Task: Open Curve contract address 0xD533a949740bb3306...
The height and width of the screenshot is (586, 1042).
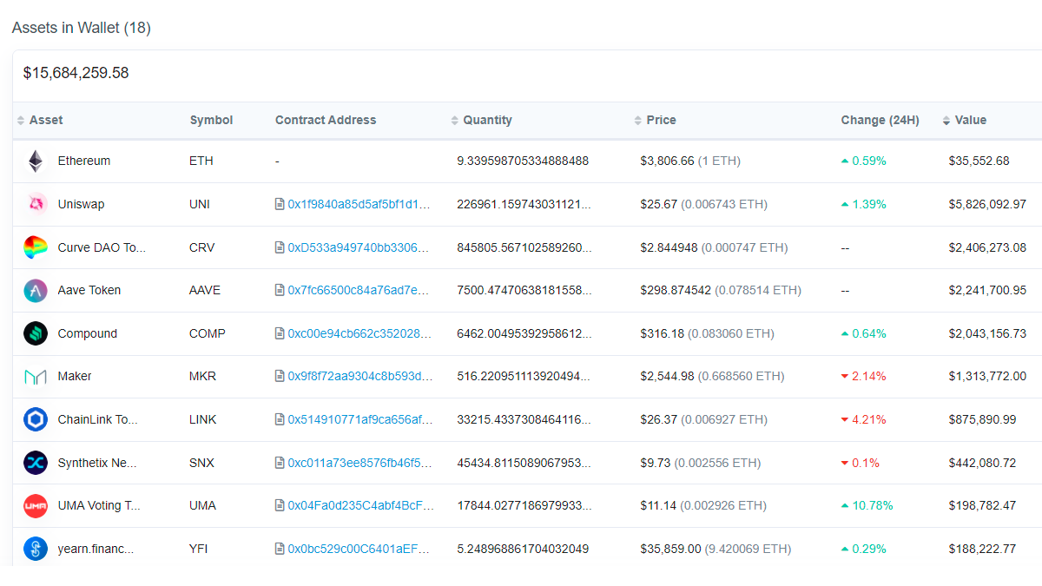Action: pyautogui.click(x=359, y=247)
